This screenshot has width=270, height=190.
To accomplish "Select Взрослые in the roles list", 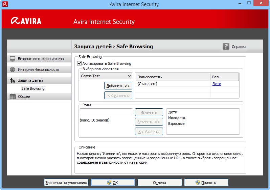I will tap(176, 124).
